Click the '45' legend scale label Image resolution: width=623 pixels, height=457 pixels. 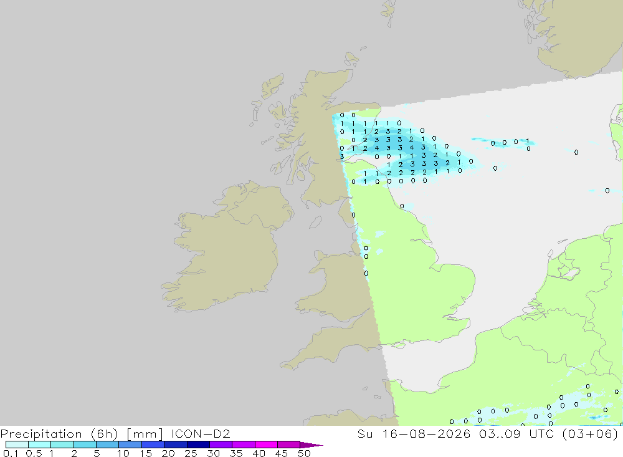tap(282, 453)
